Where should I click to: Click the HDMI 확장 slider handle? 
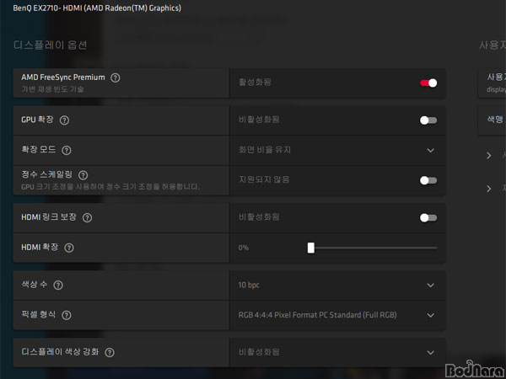pyautogui.click(x=310, y=248)
